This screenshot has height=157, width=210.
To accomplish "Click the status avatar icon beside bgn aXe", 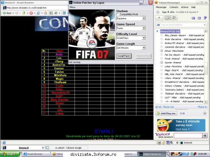I will (158, 12).
